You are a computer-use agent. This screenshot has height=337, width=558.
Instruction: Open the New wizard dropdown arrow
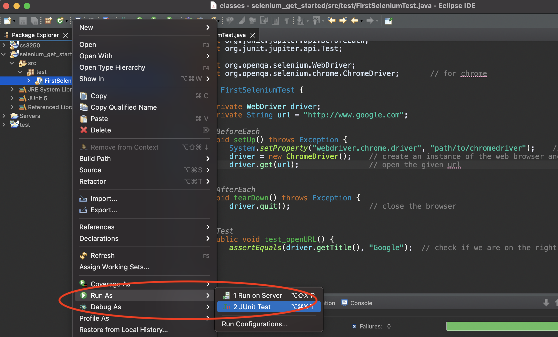click(14, 21)
